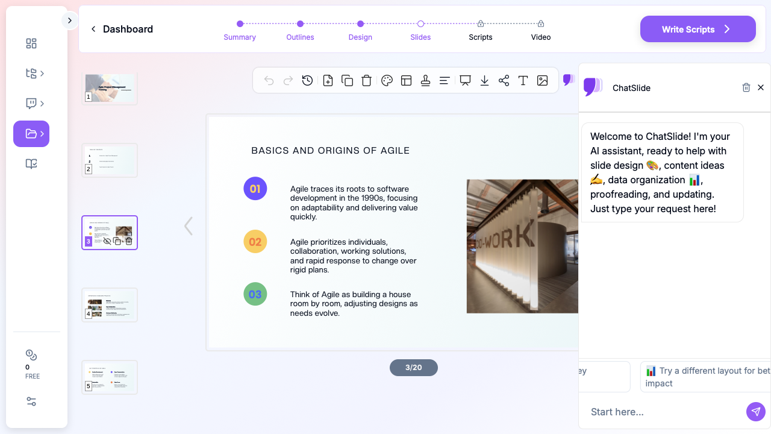Screen dimensions: 771x434
Task: Open the color theme palette tool
Action: pyautogui.click(x=387, y=81)
